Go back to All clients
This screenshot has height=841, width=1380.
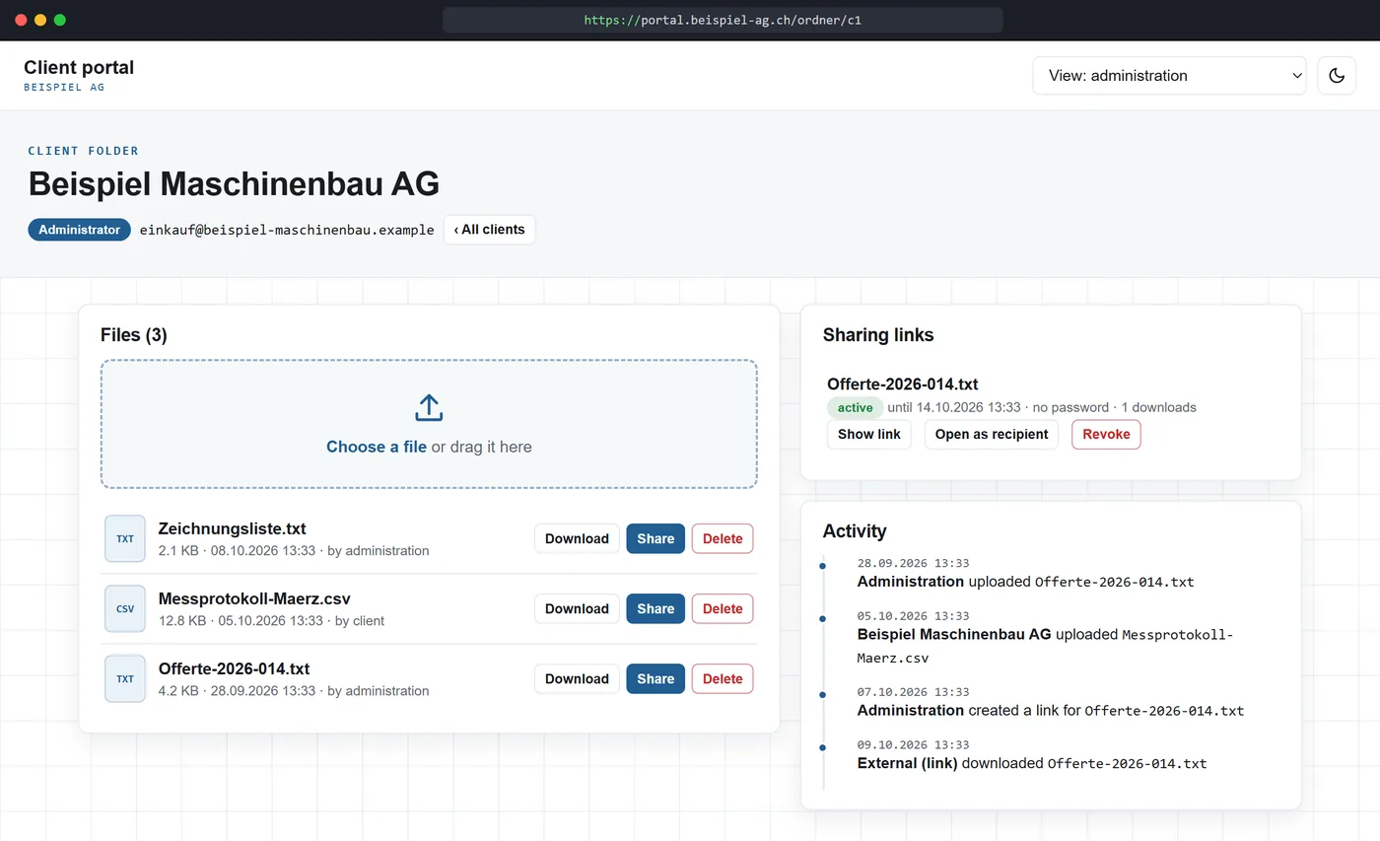pos(489,230)
